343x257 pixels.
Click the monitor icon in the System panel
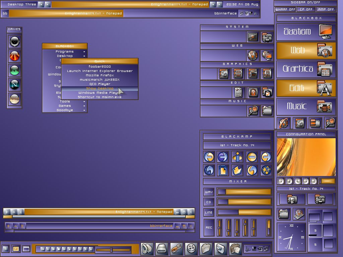click(x=253, y=37)
